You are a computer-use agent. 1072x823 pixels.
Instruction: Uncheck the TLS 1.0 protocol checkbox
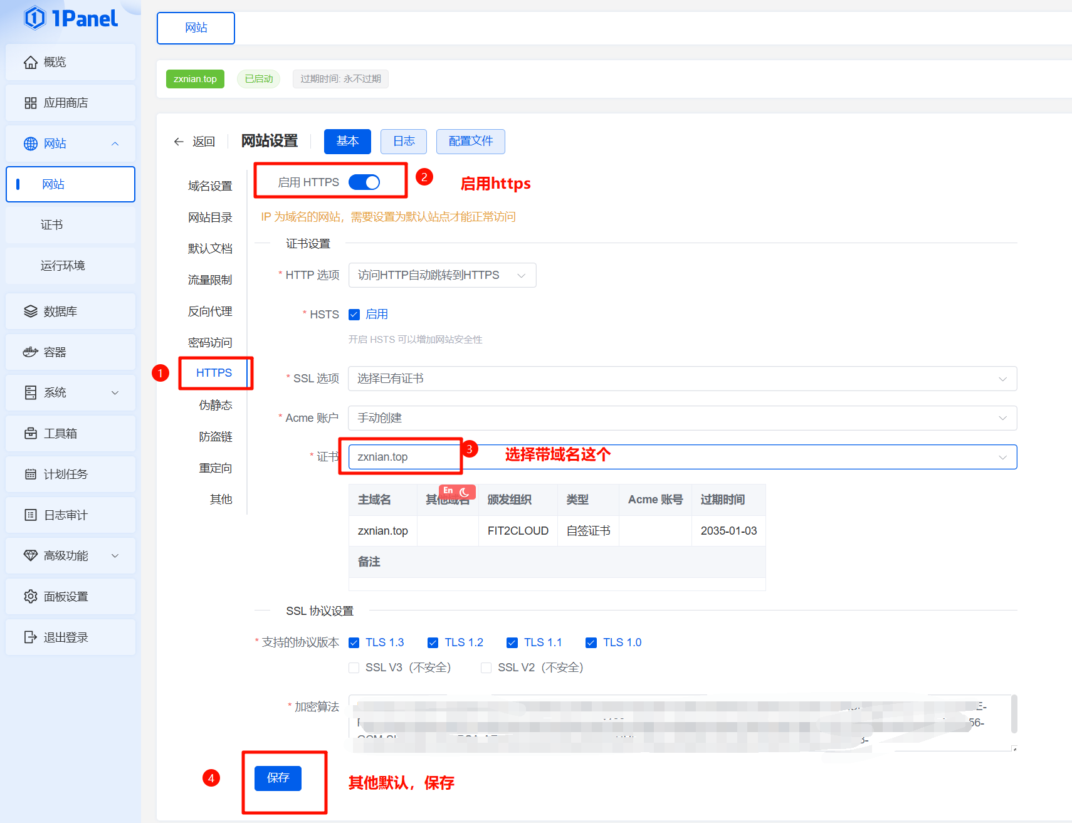coord(591,642)
